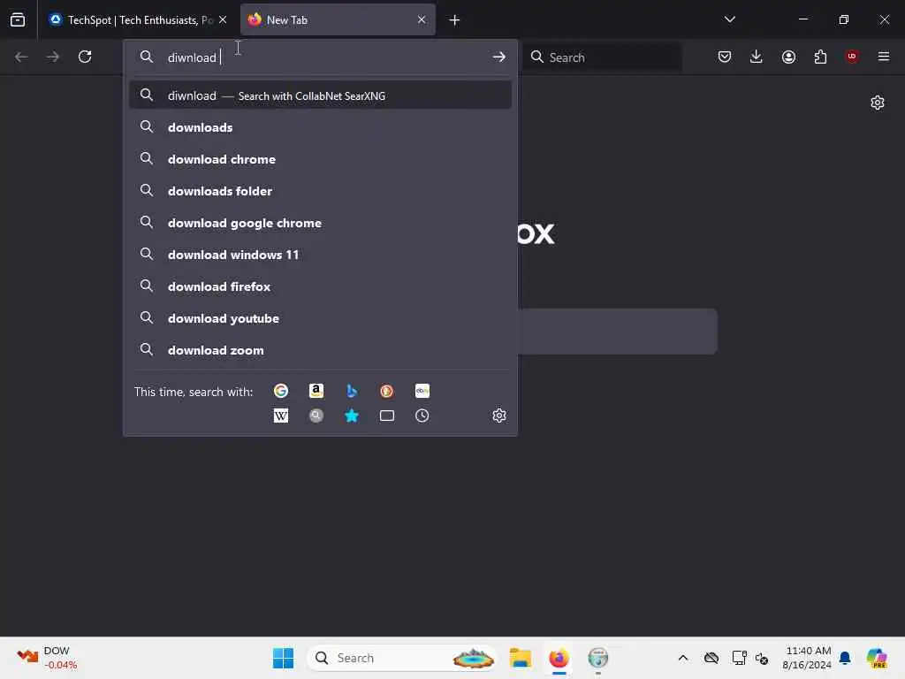This screenshot has width=905, height=679.
Task: Search this time with the gray magnifier engine
Action: [316, 416]
